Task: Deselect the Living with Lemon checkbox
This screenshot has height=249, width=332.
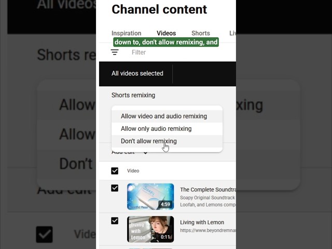Action: [x=115, y=221]
